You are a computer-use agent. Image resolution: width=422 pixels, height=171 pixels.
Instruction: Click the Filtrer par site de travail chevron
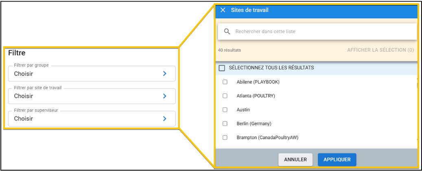click(164, 96)
